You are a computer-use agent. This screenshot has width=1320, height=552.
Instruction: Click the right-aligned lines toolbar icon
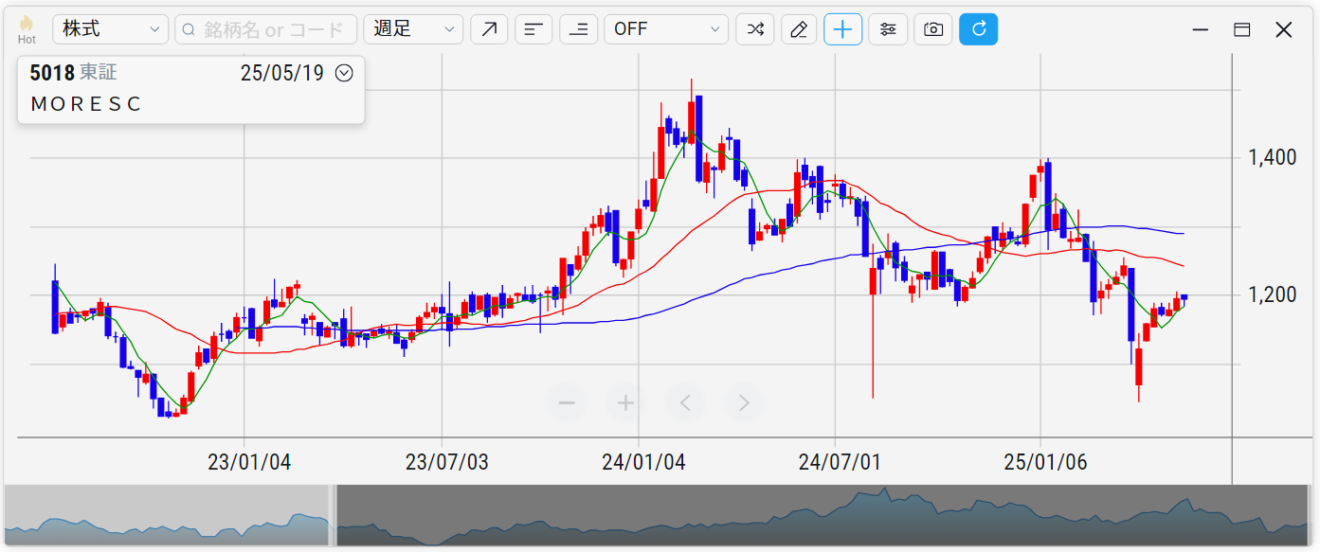(x=578, y=29)
